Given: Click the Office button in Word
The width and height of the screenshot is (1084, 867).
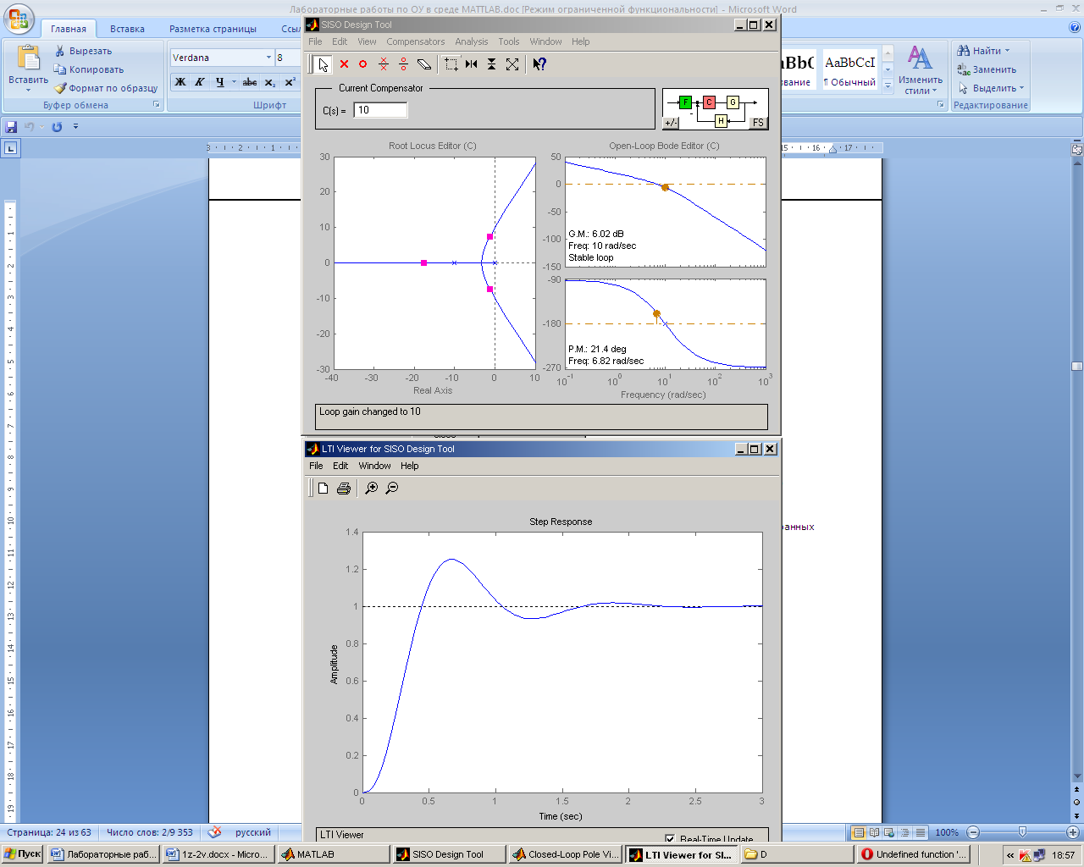Looking at the screenshot, I should pyautogui.click(x=18, y=19).
